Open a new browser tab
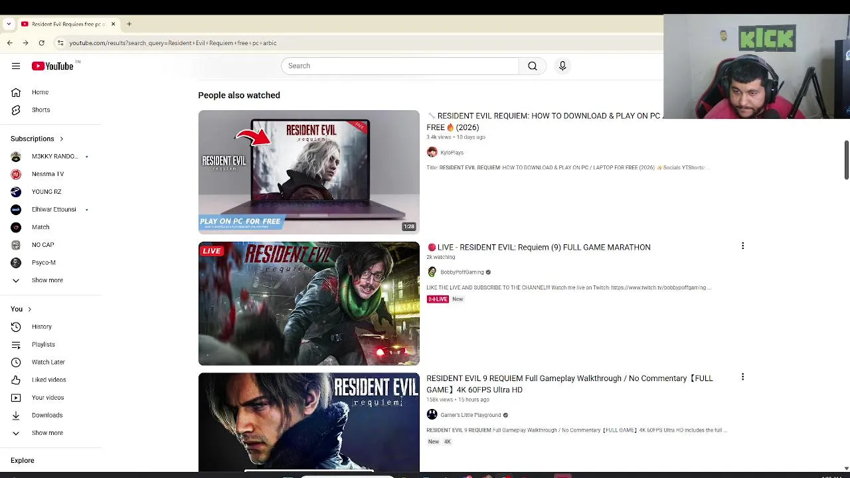Screen dimensions: 850x478 (129, 24)
